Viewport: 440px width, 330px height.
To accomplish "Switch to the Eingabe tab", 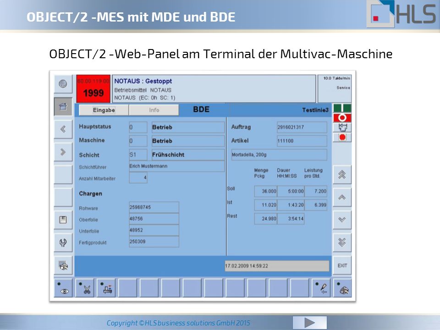I will pos(104,110).
